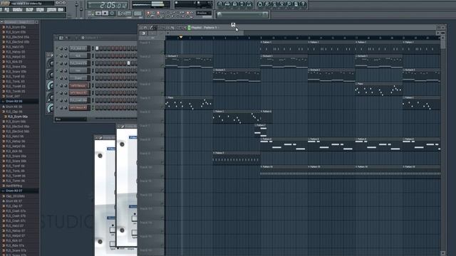Viewport: 456px width, 256px height.
Task: Click orange playhead marker on playlist ruler
Action: pos(181,37)
